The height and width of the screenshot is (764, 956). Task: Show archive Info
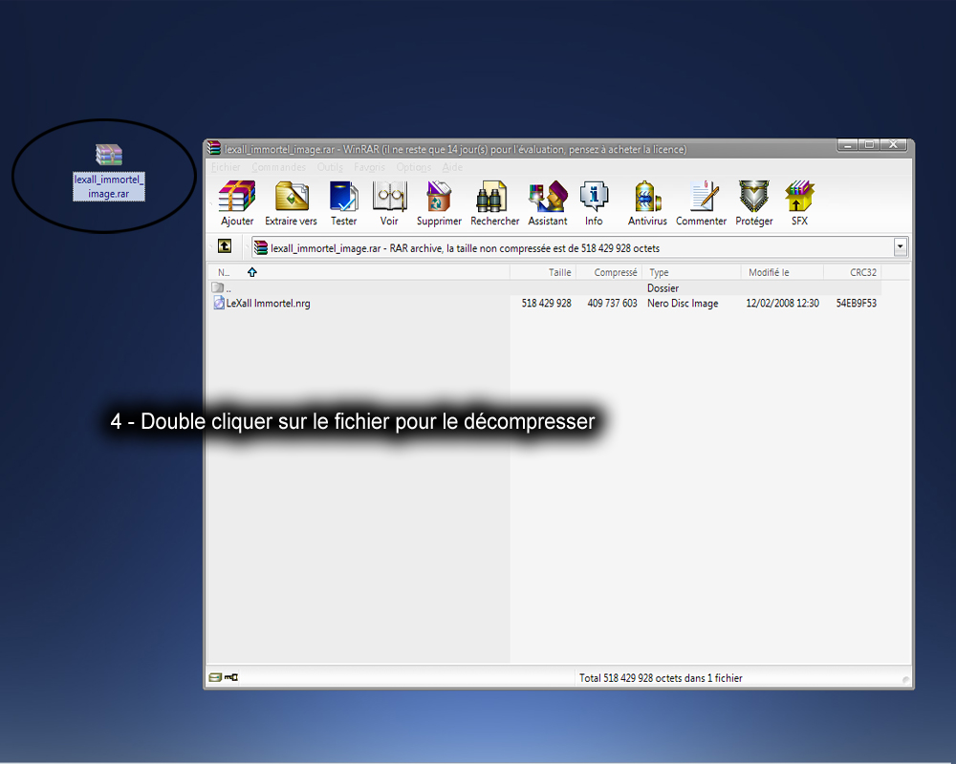coord(594,203)
